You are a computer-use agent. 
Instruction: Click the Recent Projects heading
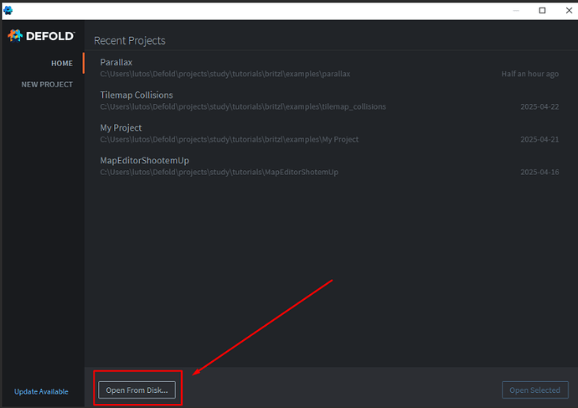[x=129, y=40]
